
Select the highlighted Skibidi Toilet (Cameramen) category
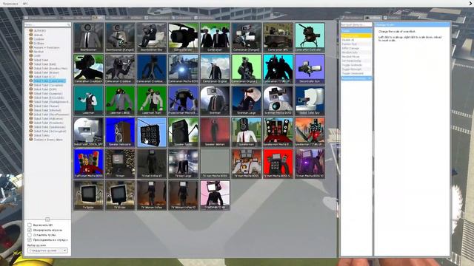[50, 81]
